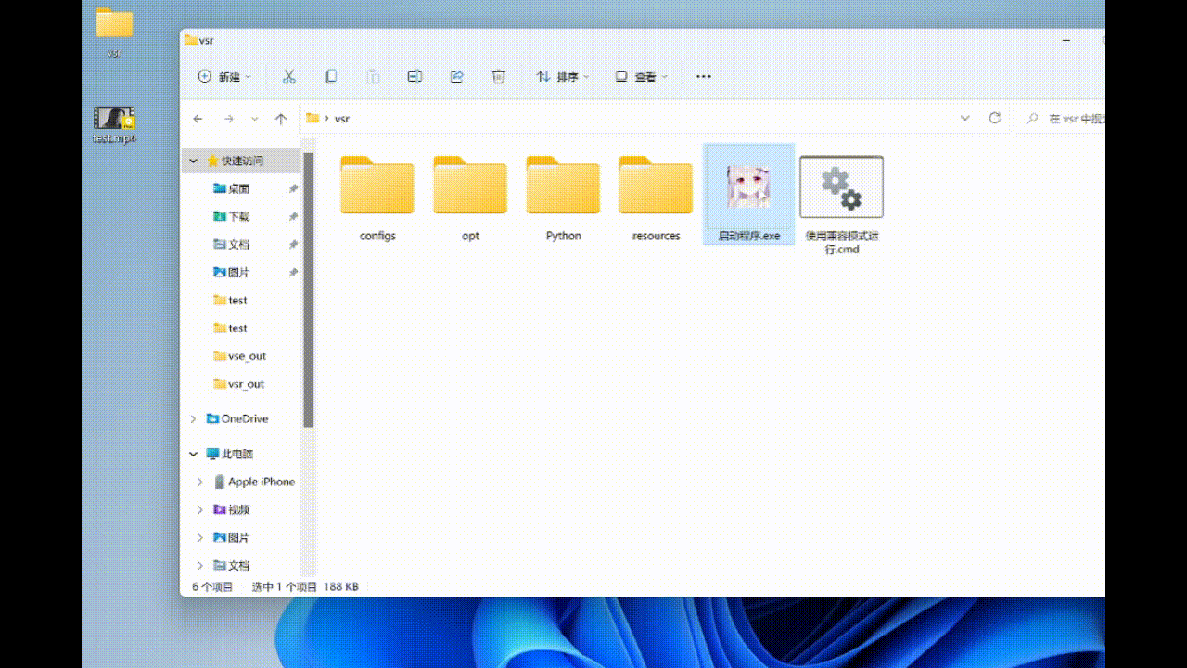Screen dimensions: 1187x668
Task: Collapse the 快速访问 quick access section
Action: pos(193,161)
